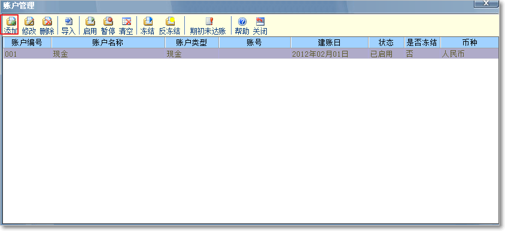Screen dimensions: 505x231
Task: Click the 导入 (Import) toolbar icon
Action: (x=69, y=25)
